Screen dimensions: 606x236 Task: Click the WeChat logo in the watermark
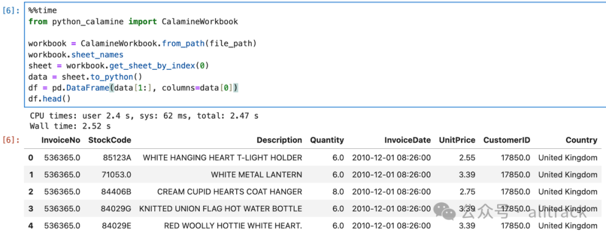447,211
